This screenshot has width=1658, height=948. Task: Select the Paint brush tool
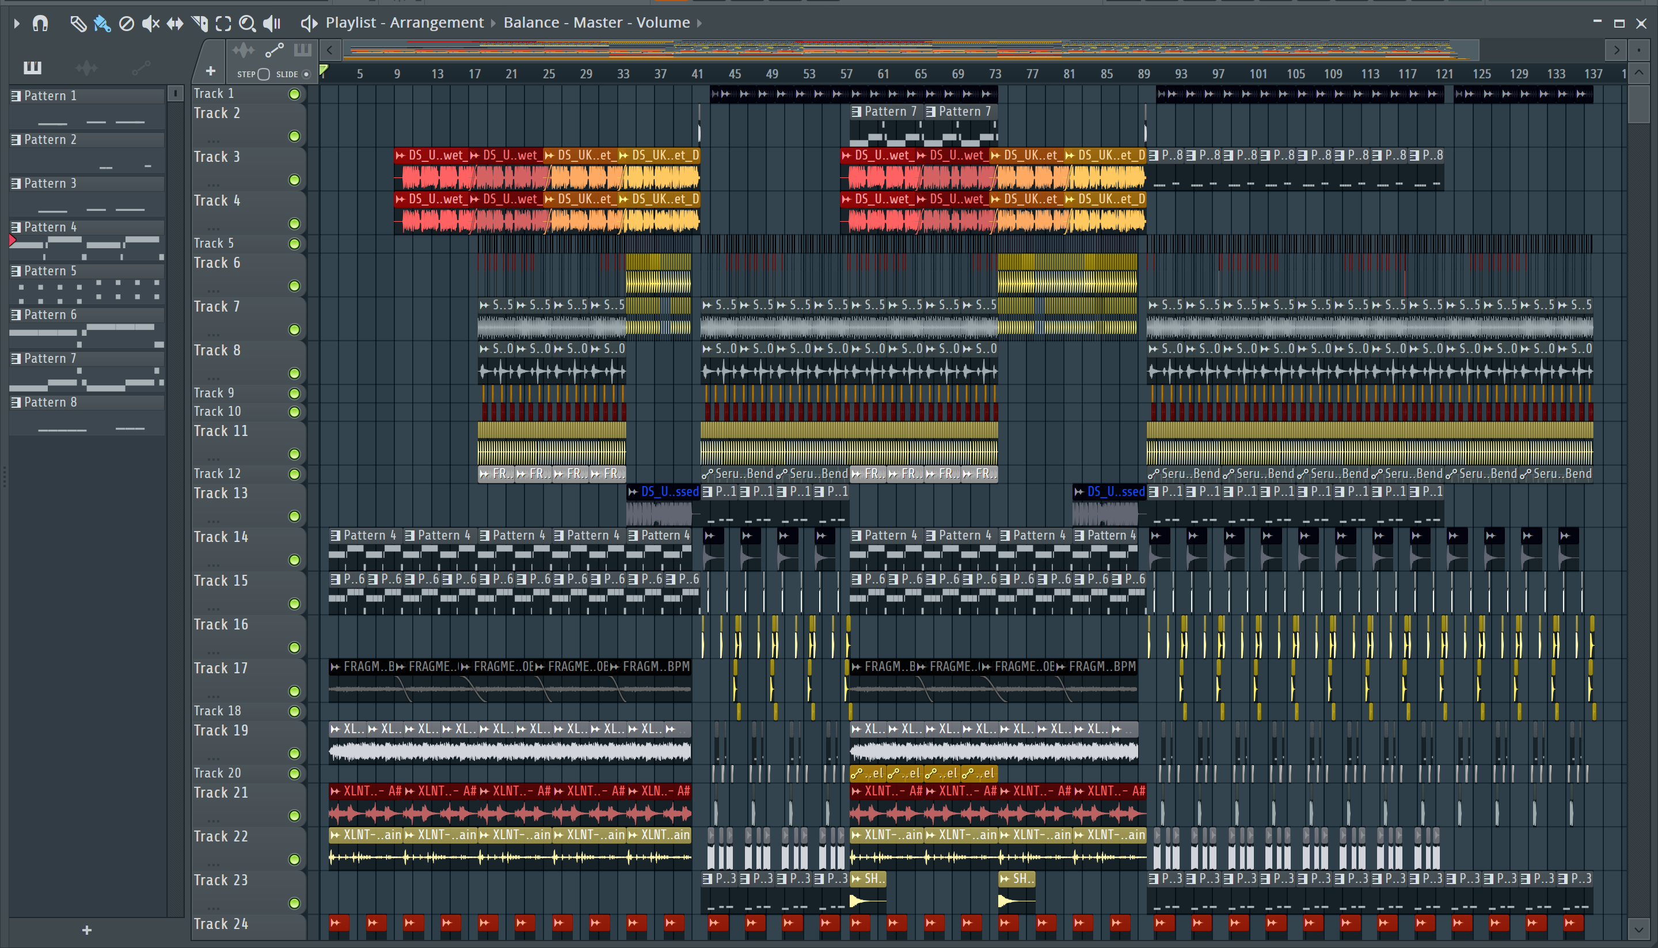click(102, 24)
